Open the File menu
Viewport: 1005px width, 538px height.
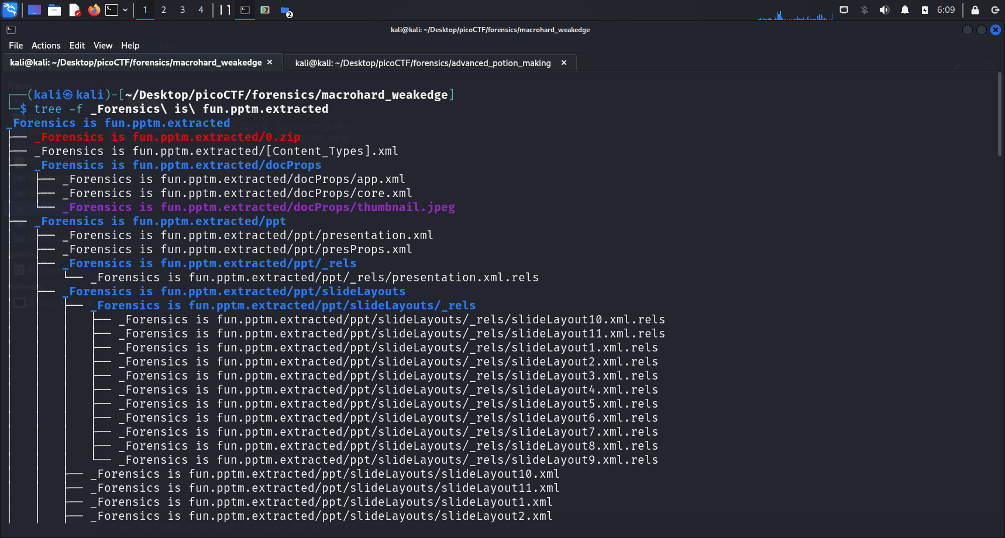16,46
